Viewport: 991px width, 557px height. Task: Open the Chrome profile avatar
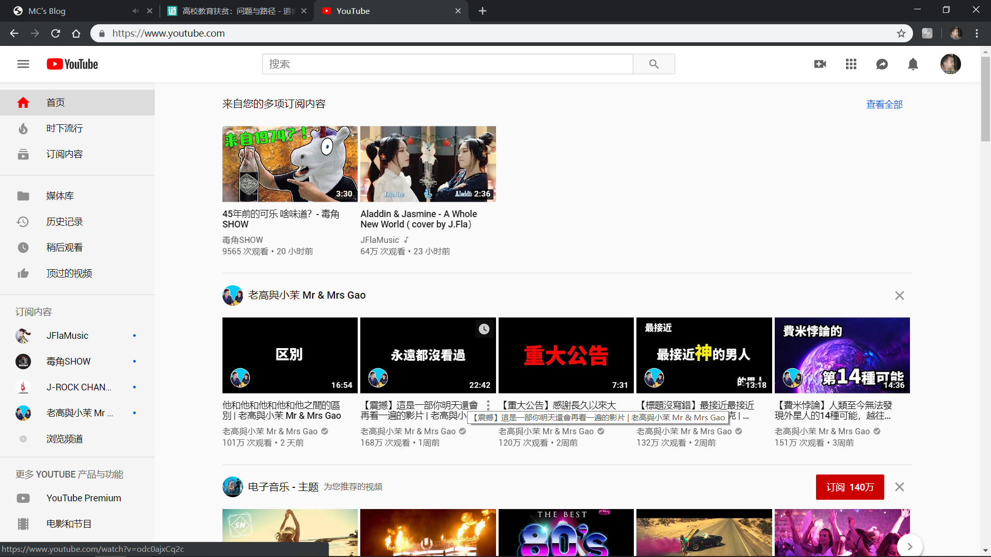pos(956,34)
